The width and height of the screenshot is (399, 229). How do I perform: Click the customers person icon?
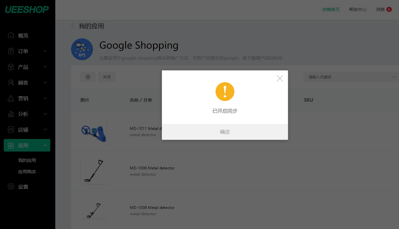coord(11,83)
